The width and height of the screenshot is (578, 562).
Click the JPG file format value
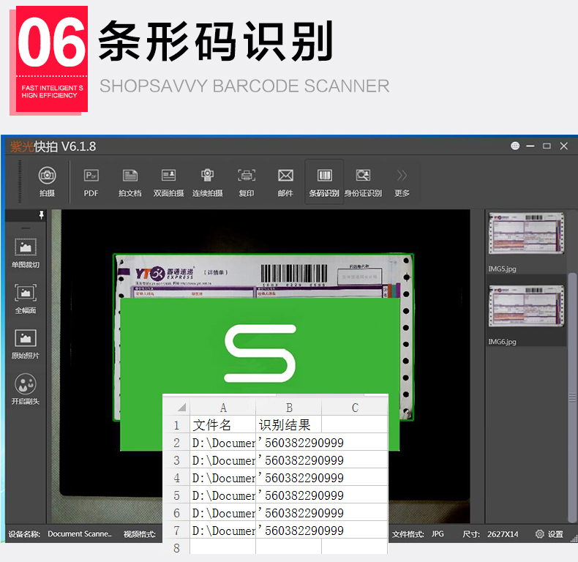(x=438, y=533)
